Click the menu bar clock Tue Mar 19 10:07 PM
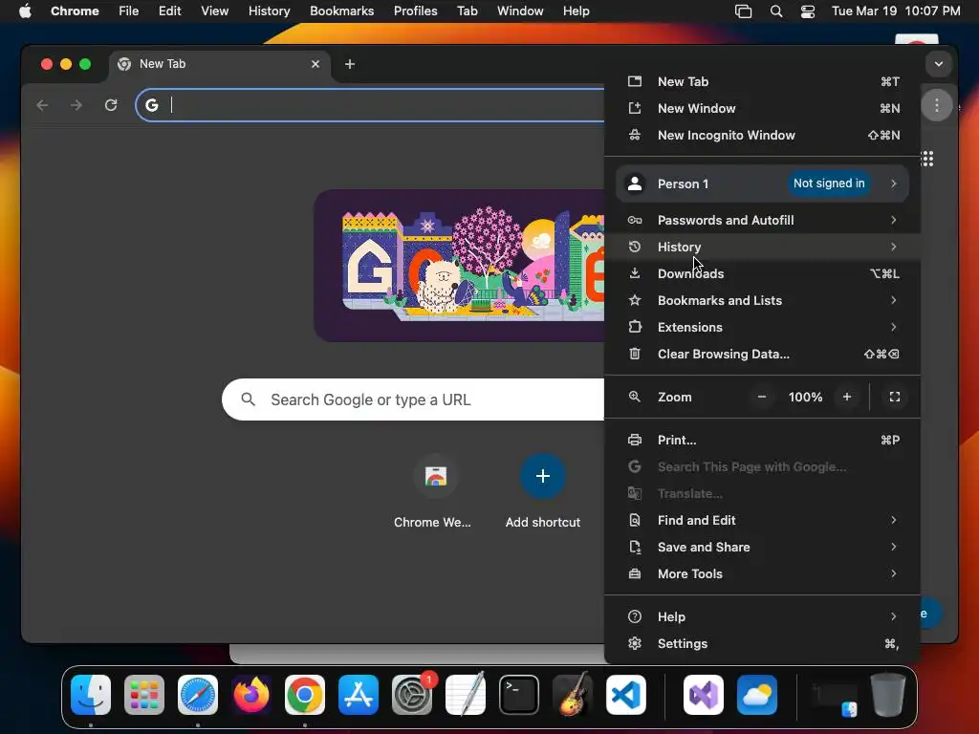Screen dimensions: 979x734 pyautogui.click(x=896, y=11)
